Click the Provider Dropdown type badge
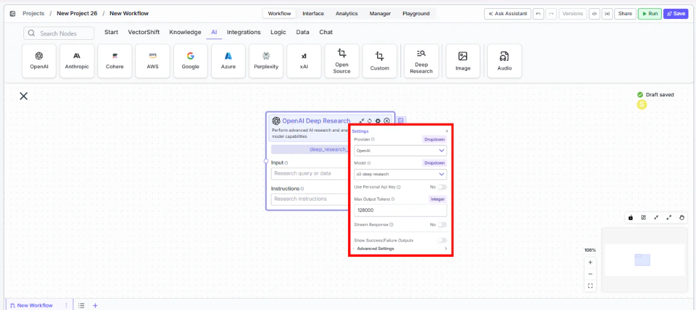 pyautogui.click(x=434, y=139)
